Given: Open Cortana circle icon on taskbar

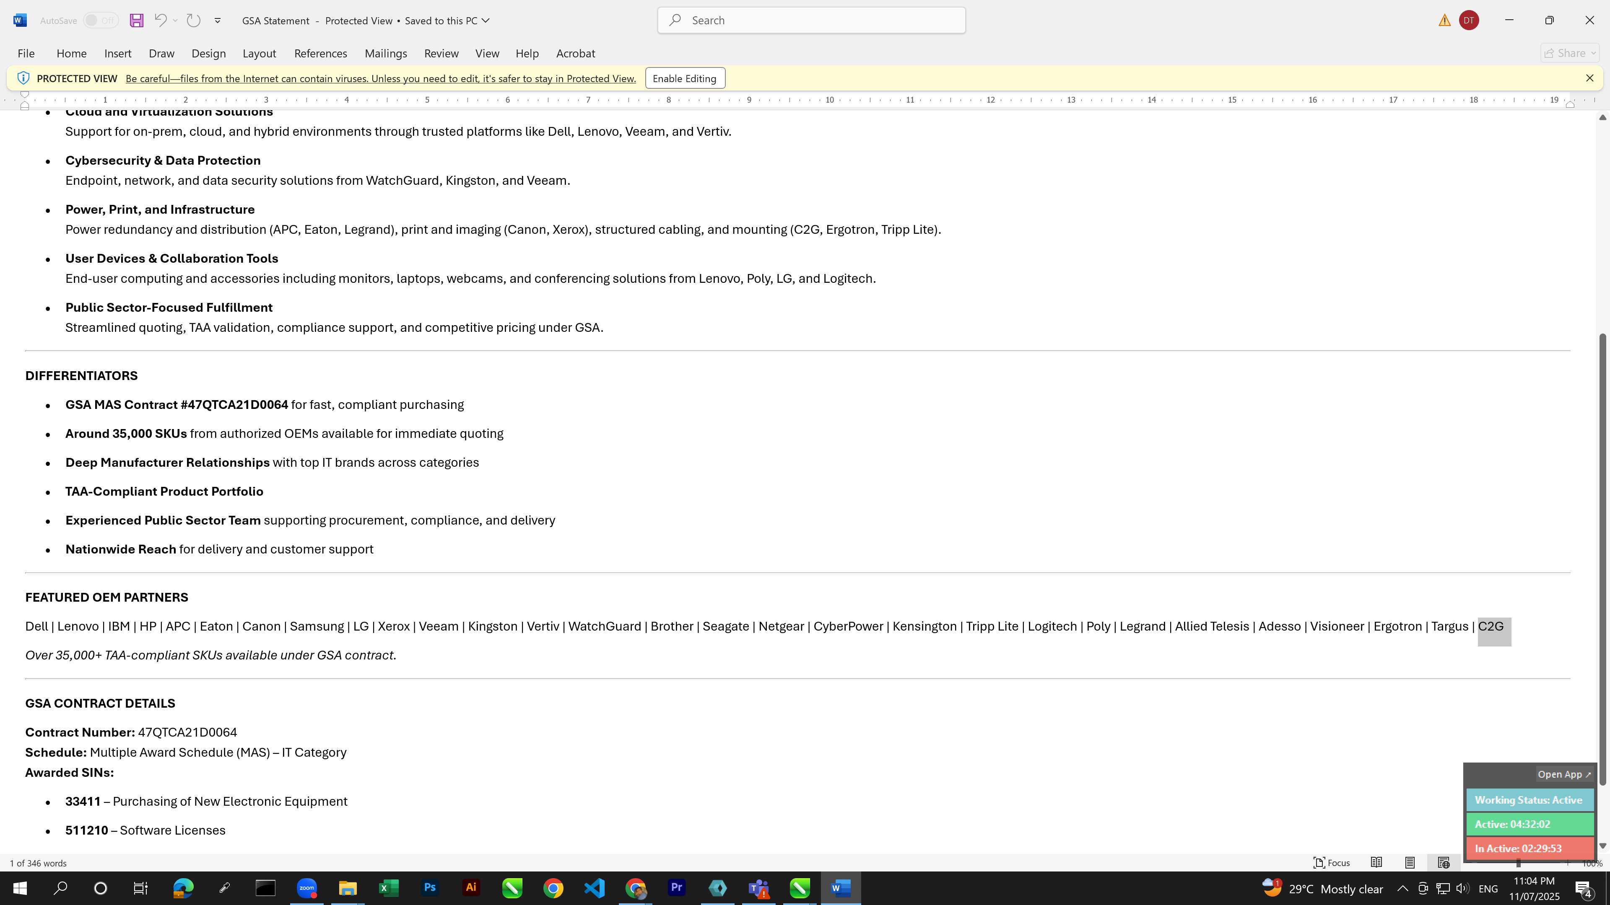Looking at the screenshot, I should pos(100,888).
